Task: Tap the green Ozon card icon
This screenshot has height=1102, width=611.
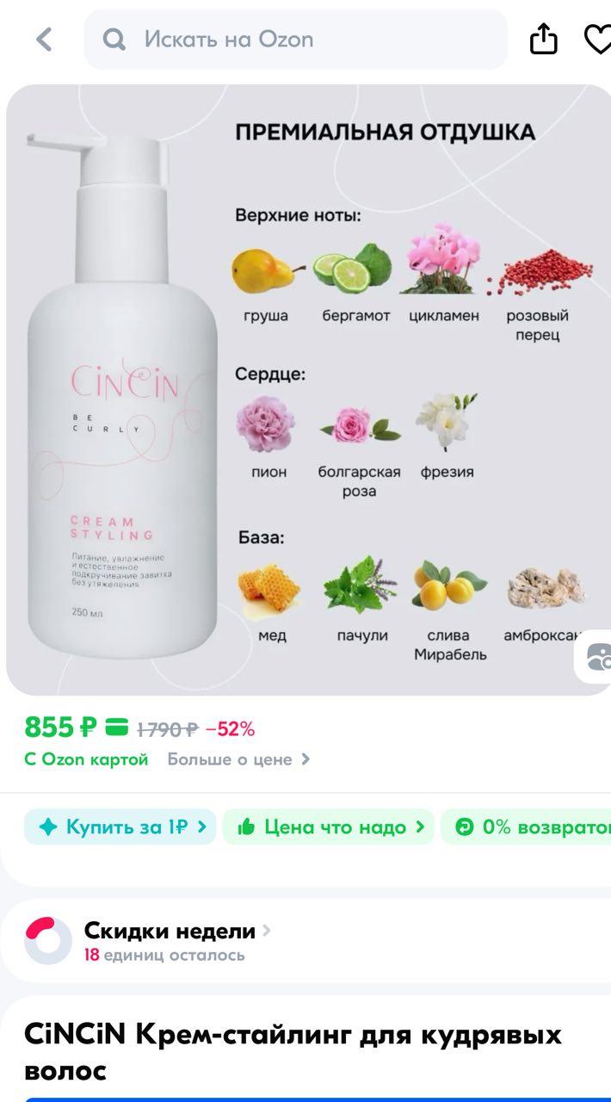Action: (117, 728)
